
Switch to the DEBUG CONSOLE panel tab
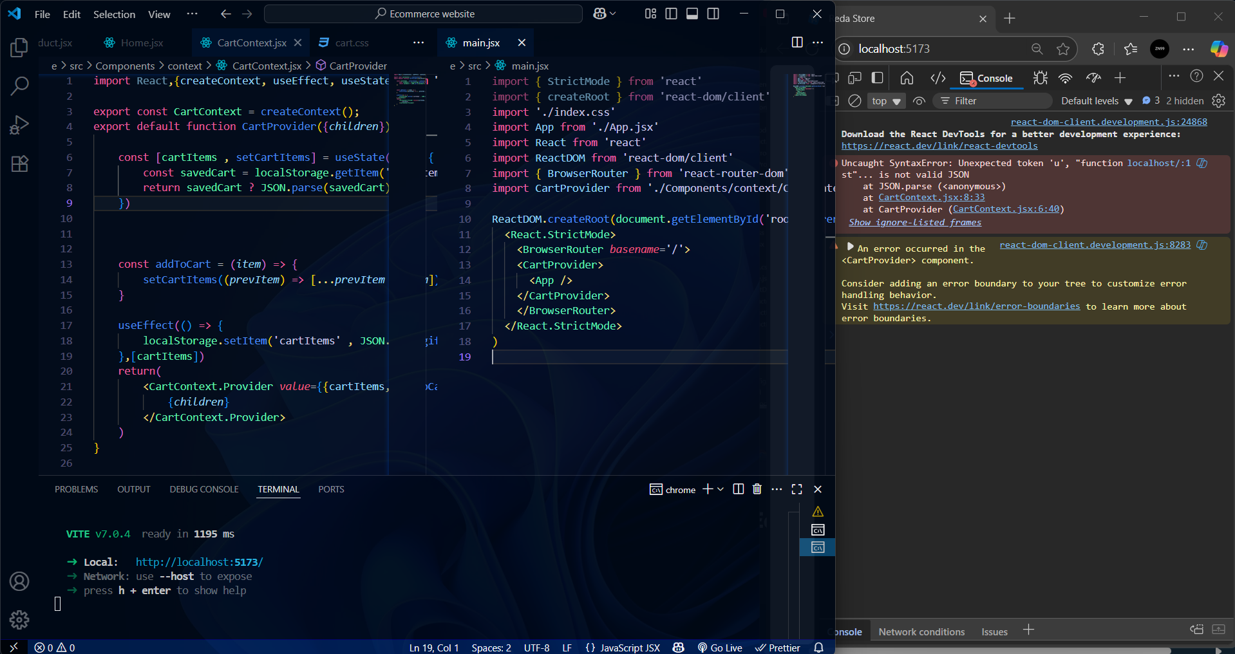tap(203, 489)
